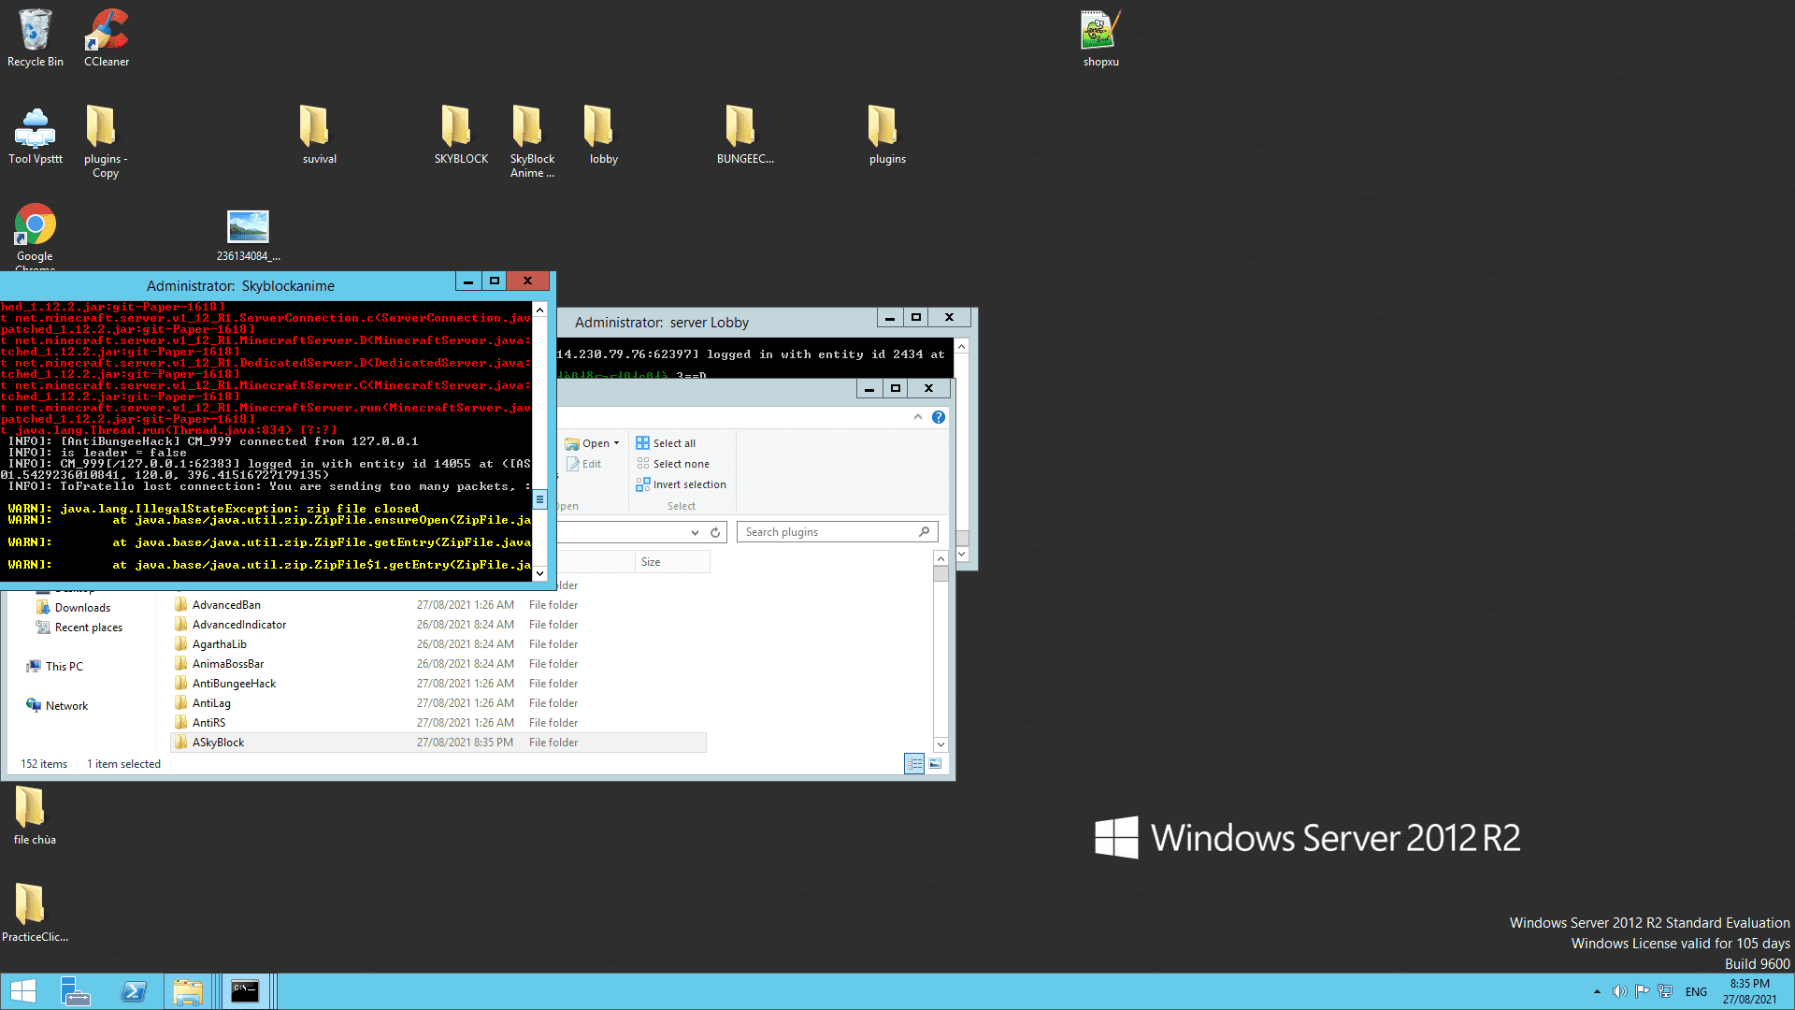Open the CCleaner desktop shortcut

click(107, 37)
